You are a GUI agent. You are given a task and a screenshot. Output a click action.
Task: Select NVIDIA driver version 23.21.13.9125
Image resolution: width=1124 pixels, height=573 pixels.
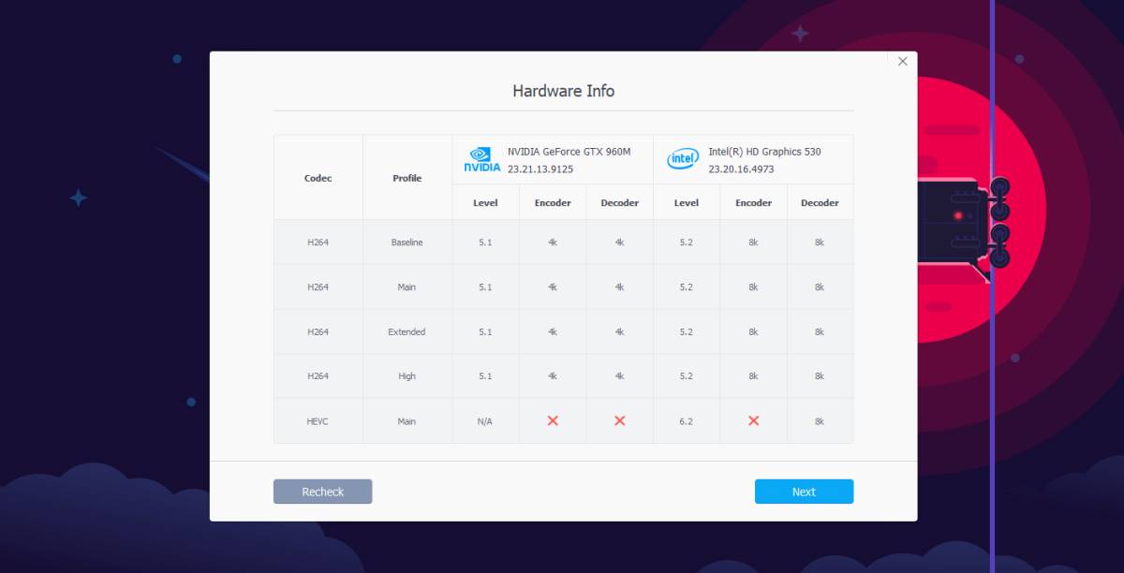[x=540, y=169]
